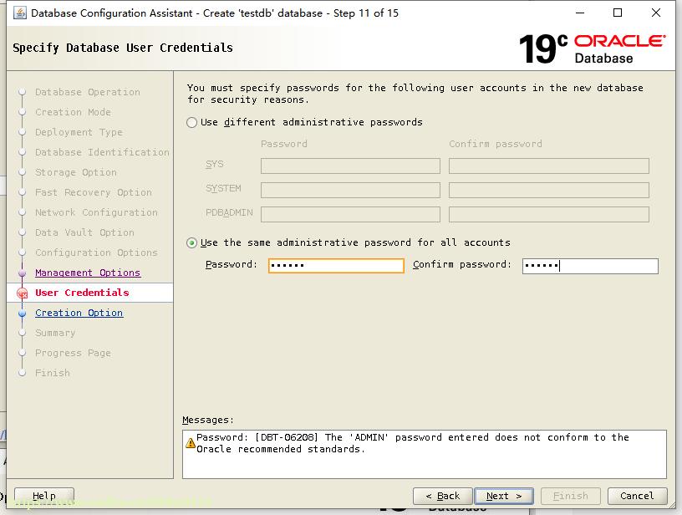Click the DBT-06208 warning message text

coord(413,443)
